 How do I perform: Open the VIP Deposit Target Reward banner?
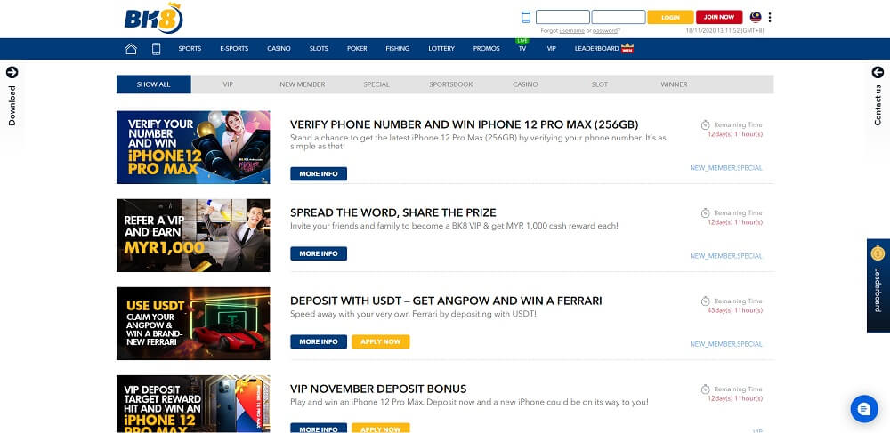(193, 404)
